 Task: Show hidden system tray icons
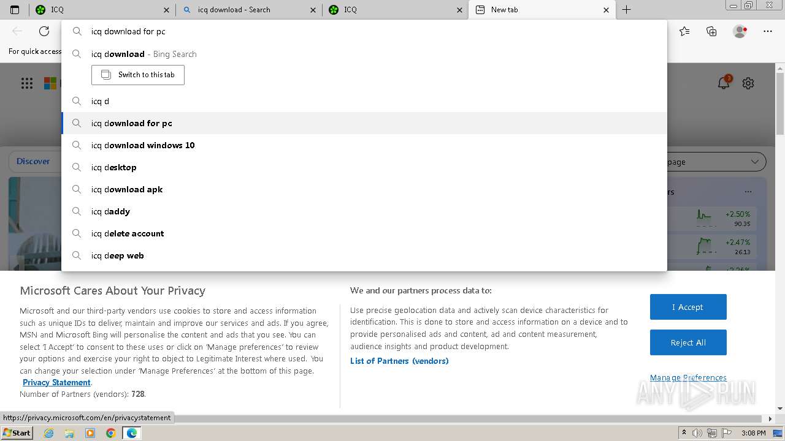click(684, 433)
